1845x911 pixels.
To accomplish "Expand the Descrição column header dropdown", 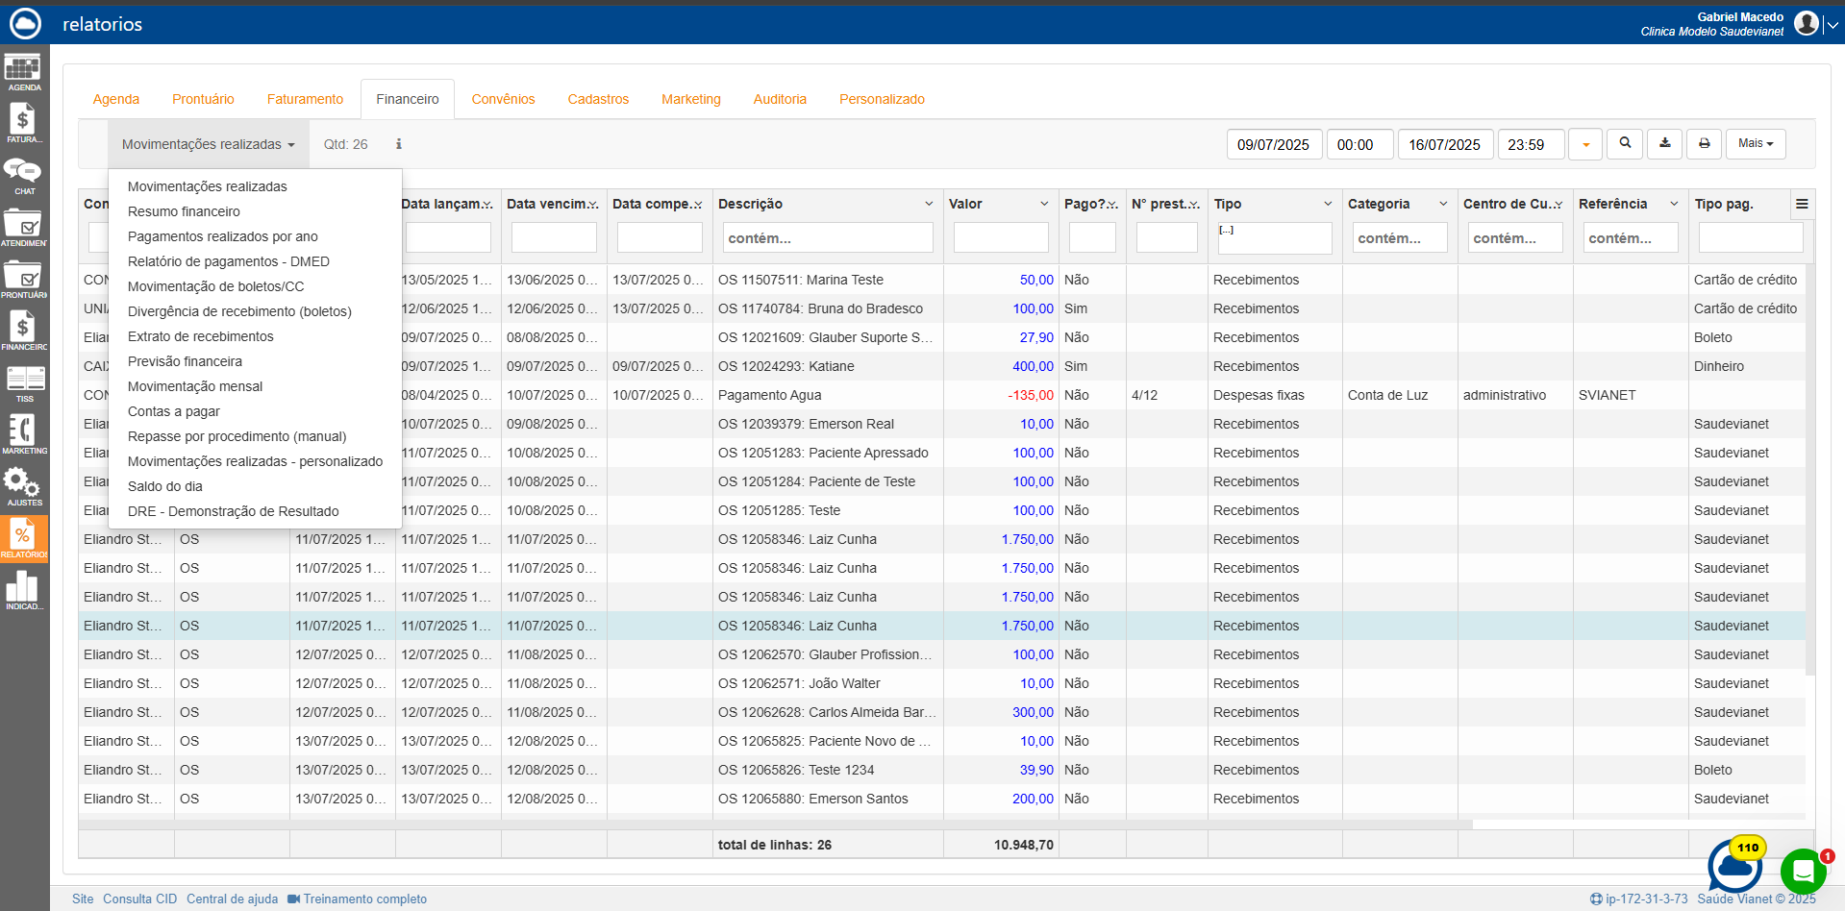I will pos(929,204).
